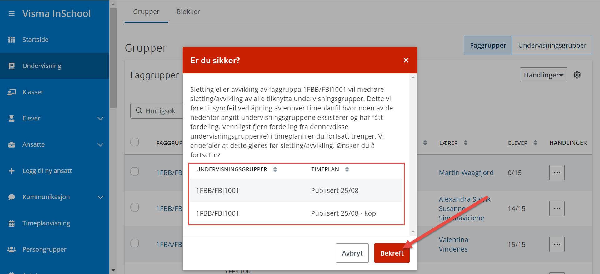
Task: Open Persongrupper from sidebar
Action: click(x=55, y=249)
